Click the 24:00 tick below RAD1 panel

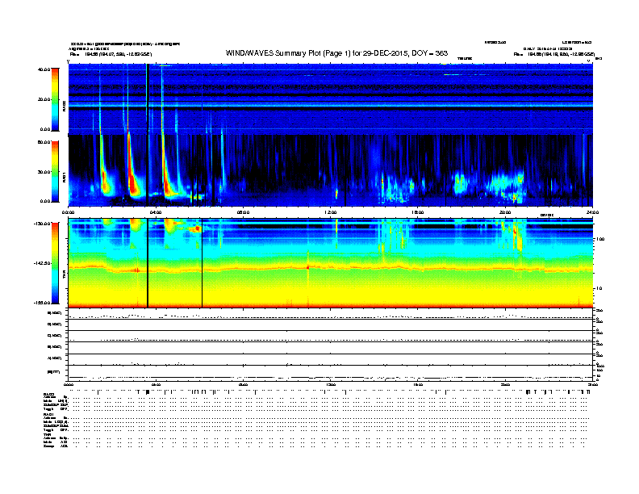(593, 212)
